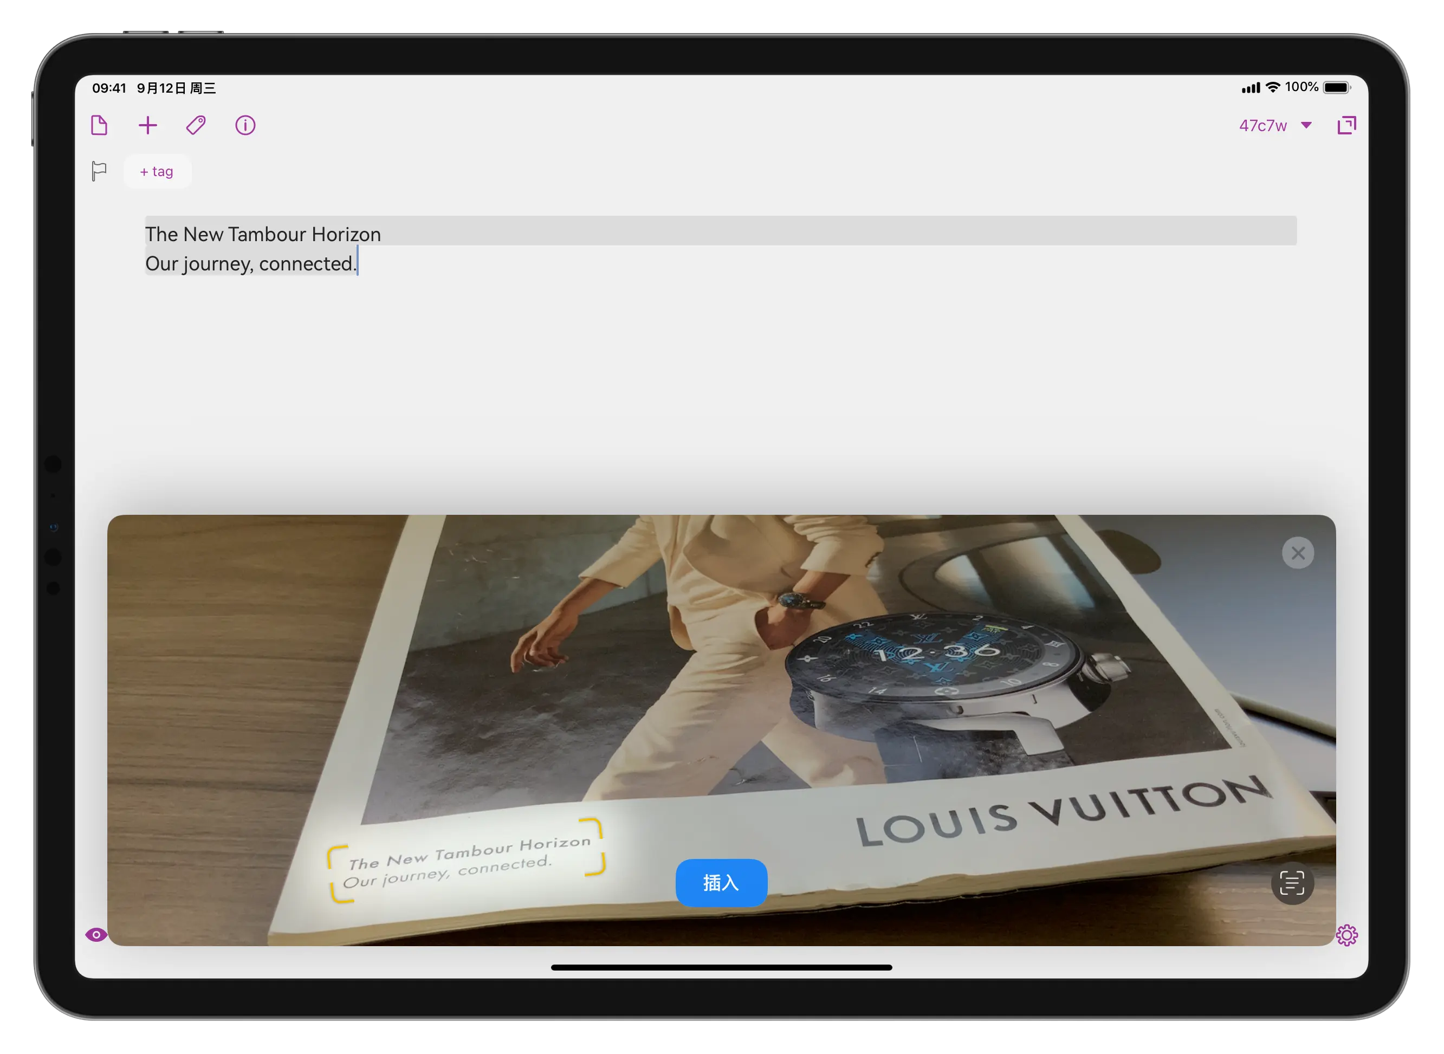Tap the home indicator bar
Image resolution: width=1444 pixels, height=1054 pixels.
(x=721, y=968)
